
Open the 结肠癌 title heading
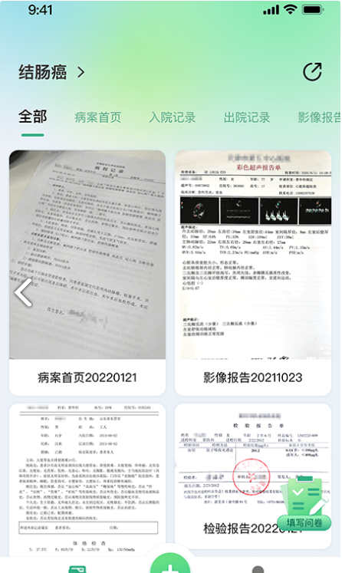point(43,72)
